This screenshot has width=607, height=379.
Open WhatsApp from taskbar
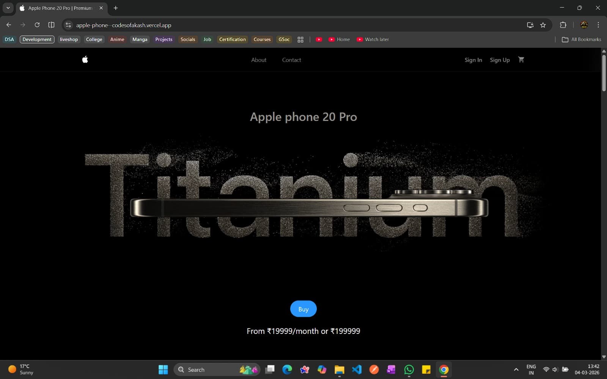[x=409, y=370]
